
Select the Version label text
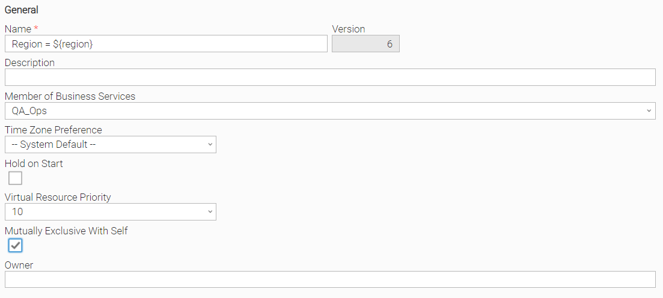[349, 29]
